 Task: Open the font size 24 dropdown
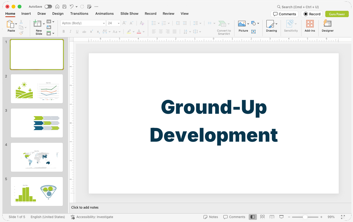click(x=119, y=23)
